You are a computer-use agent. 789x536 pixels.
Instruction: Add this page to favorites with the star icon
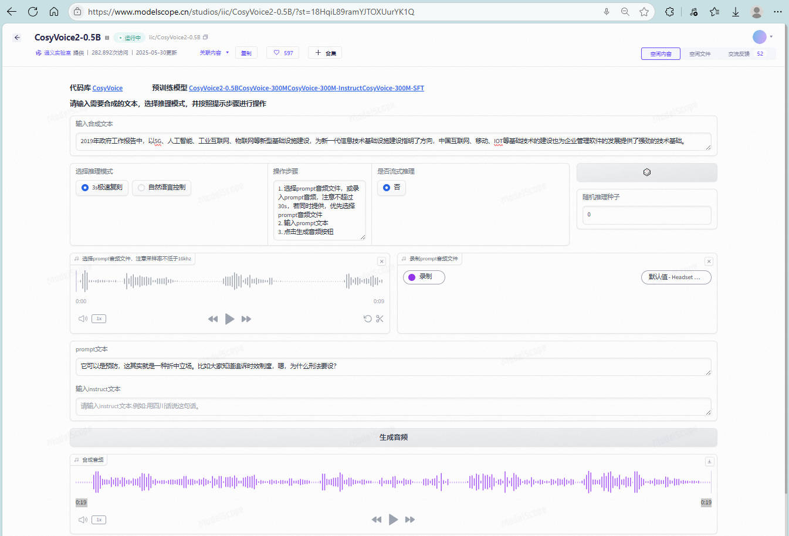(644, 12)
